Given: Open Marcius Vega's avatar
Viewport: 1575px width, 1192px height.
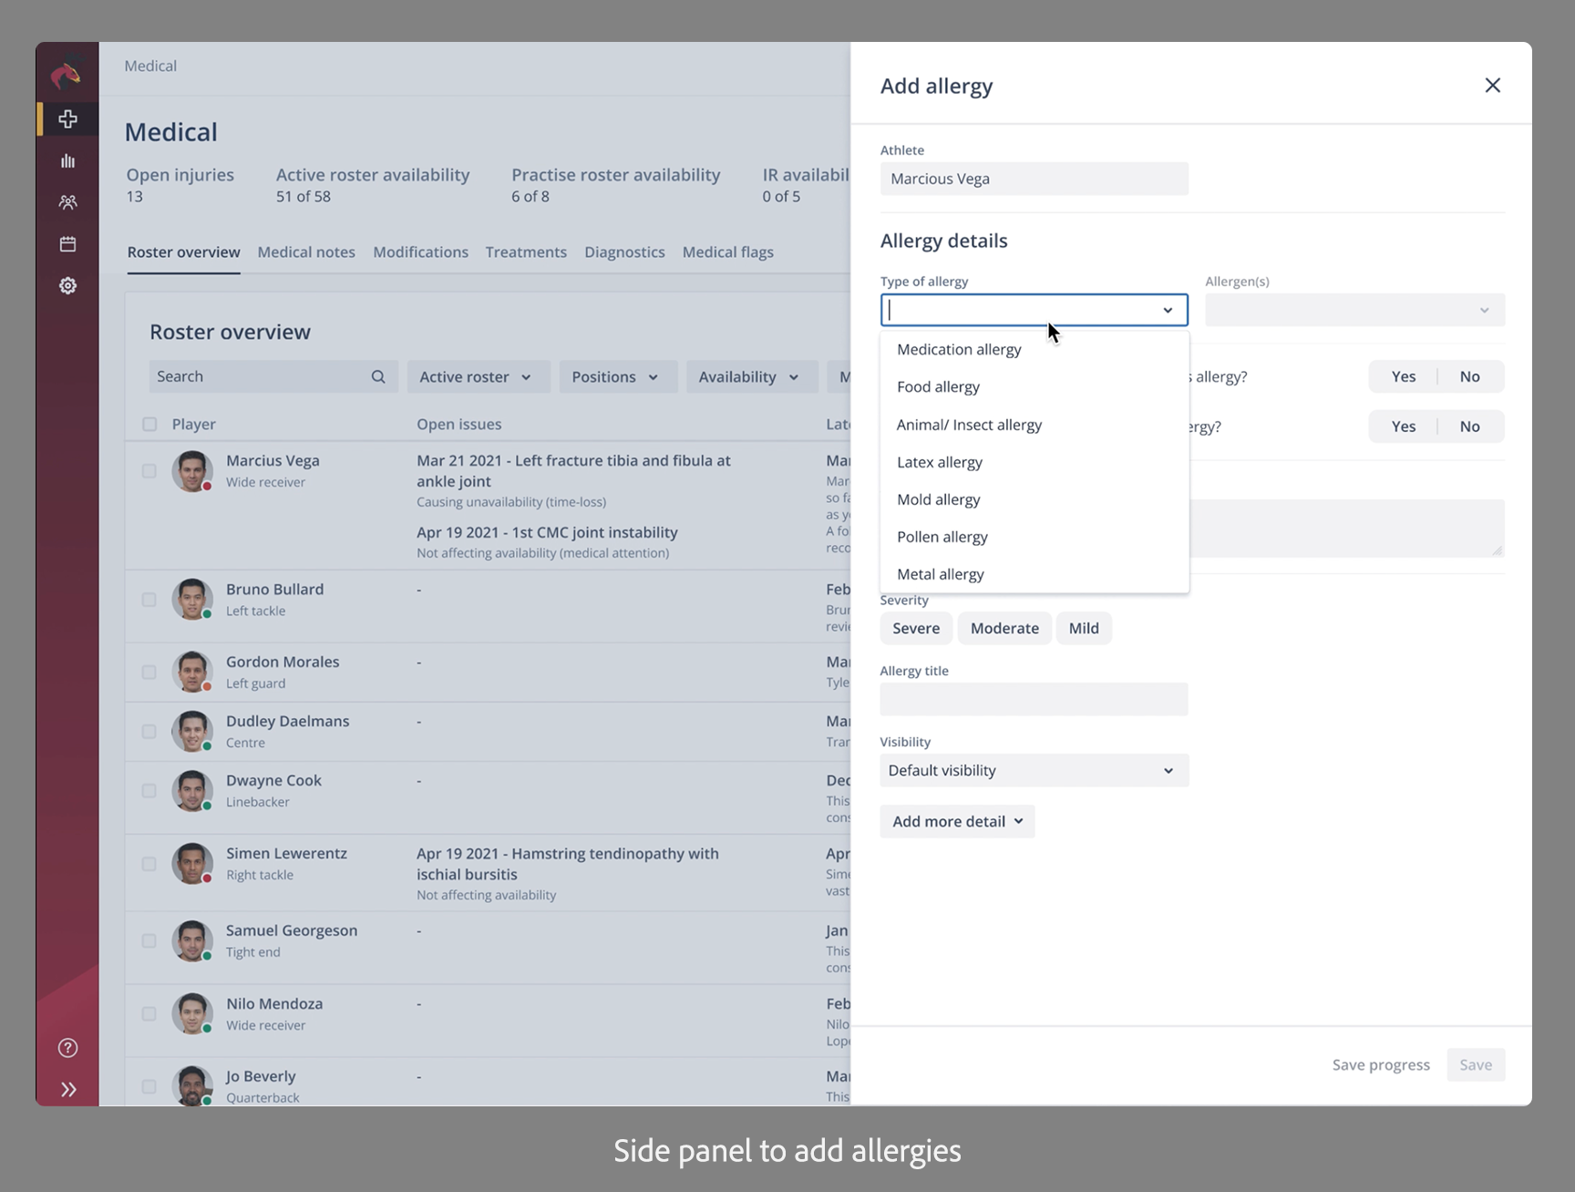Looking at the screenshot, I should tap(192, 471).
